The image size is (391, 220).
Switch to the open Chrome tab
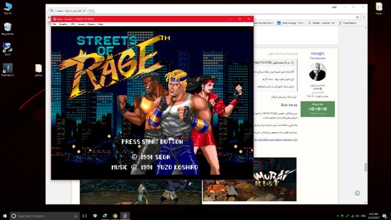point(67,11)
